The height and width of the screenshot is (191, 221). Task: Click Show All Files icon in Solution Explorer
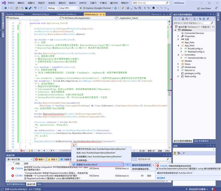[x=208, y=19]
